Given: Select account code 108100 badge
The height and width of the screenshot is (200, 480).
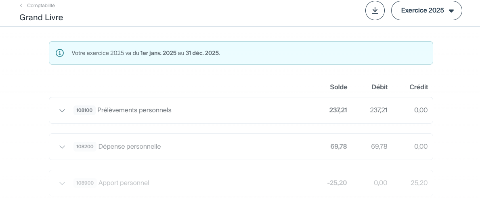Looking at the screenshot, I should (84, 110).
